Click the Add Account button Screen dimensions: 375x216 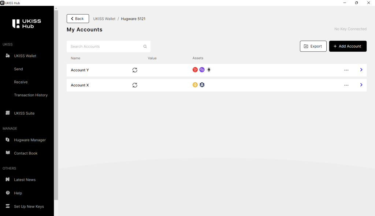tap(348, 46)
